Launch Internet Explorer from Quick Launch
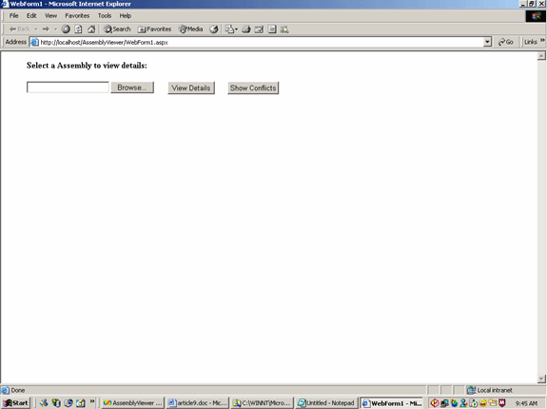Viewport: 547px width, 409px height. click(x=68, y=403)
